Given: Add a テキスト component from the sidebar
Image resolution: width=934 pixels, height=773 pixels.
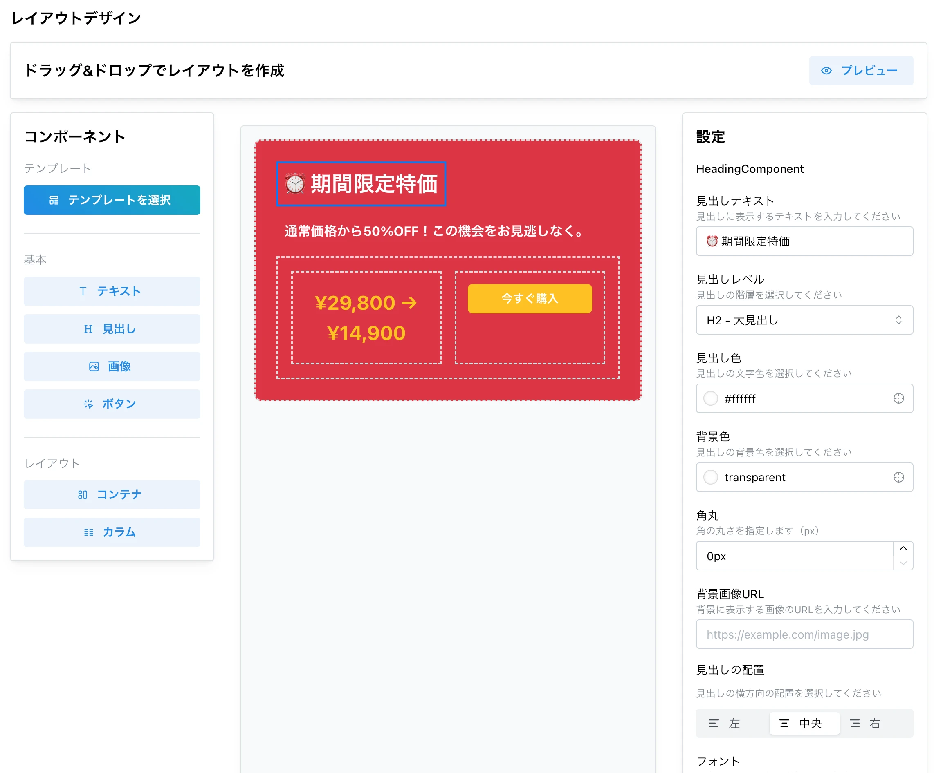Looking at the screenshot, I should point(112,291).
